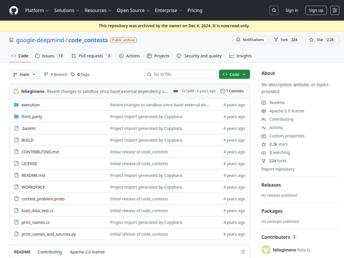Switch to Contributing tab below files
The width and height of the screenshot is (344, 258).
click(50, 252)
